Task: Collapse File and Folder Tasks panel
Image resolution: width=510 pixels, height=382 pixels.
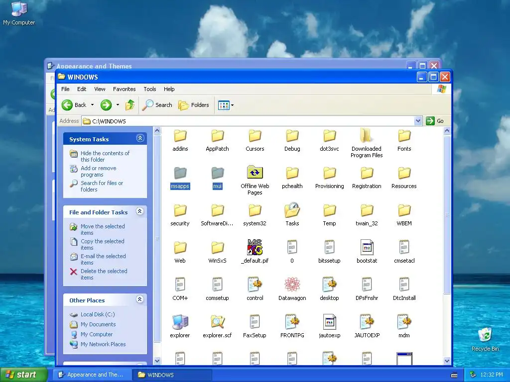Action: click(140, 211)
